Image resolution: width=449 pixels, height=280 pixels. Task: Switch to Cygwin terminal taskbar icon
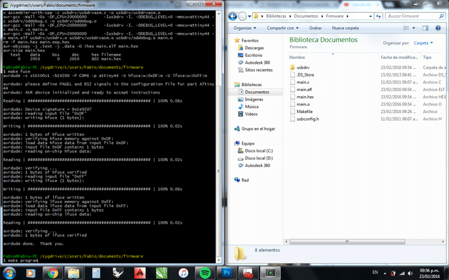click(270, 273)
